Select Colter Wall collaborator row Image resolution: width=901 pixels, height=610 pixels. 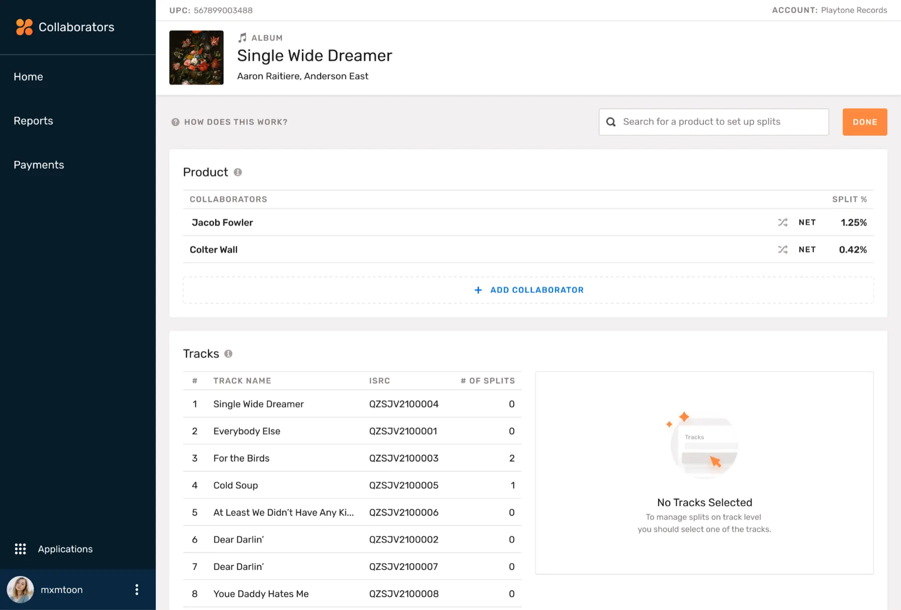click(x=528, y=249)
